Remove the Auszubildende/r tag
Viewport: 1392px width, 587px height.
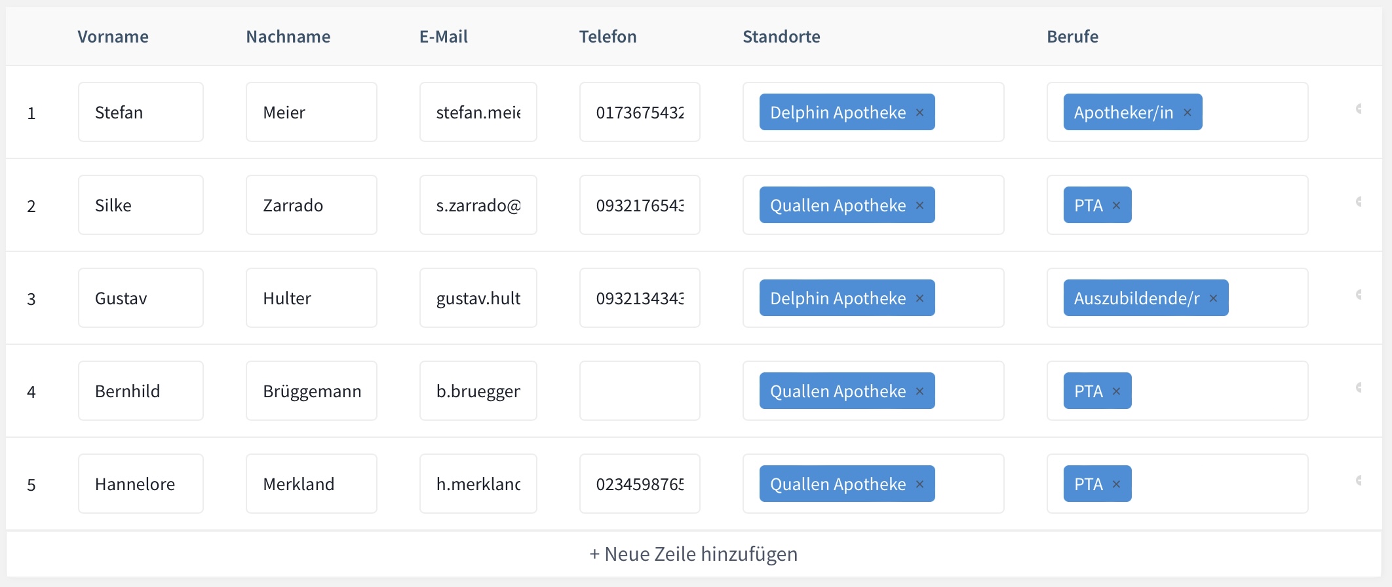point(1213,298)
